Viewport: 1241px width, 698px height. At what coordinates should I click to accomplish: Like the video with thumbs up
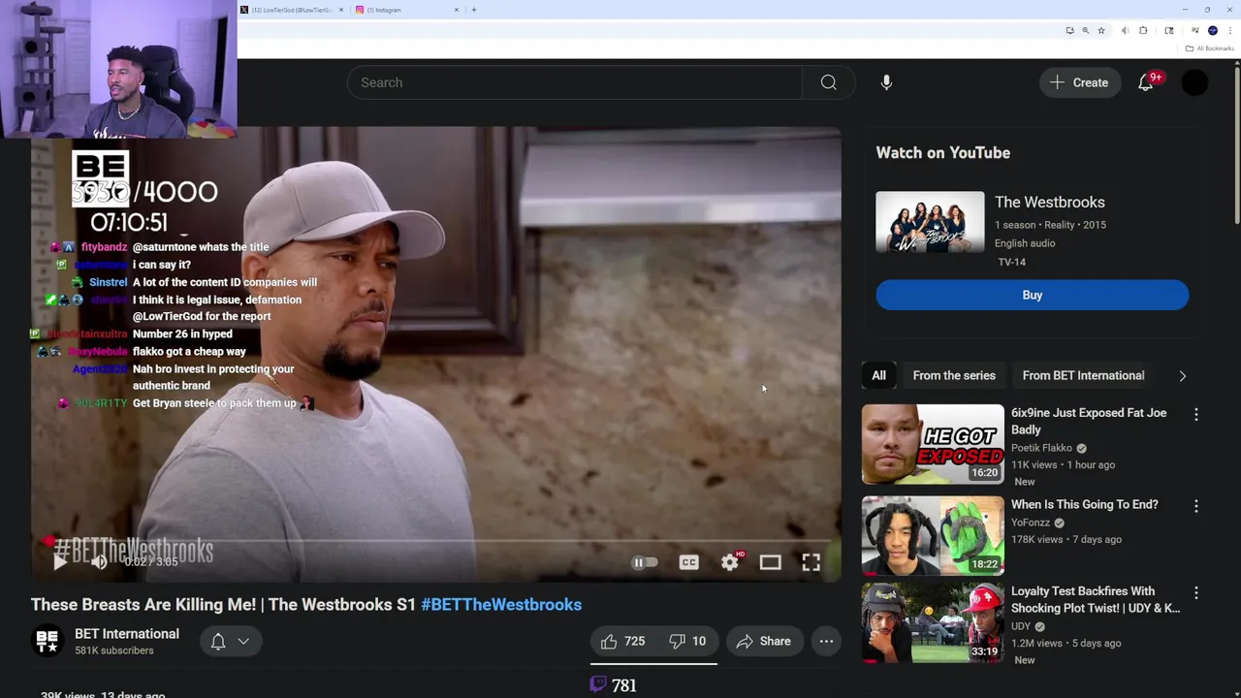[x=622, y=641]
